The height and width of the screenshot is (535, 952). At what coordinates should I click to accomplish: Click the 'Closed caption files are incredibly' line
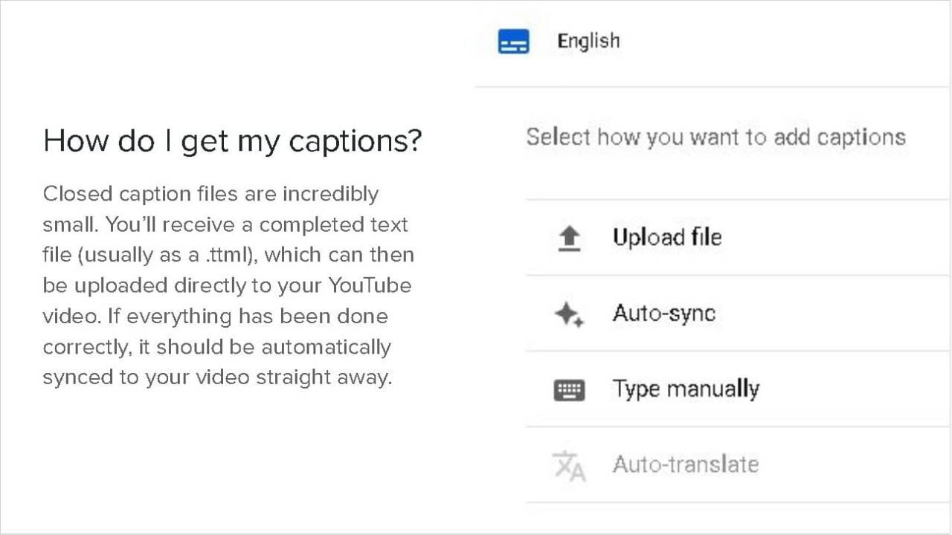click(x=210, y=194)
